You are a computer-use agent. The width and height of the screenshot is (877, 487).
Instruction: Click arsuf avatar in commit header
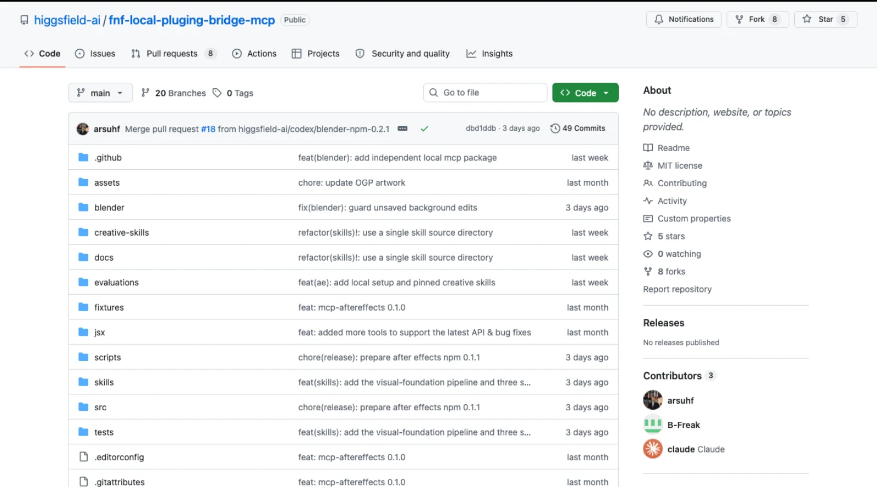pyautogui.click(x=83, y=129)
